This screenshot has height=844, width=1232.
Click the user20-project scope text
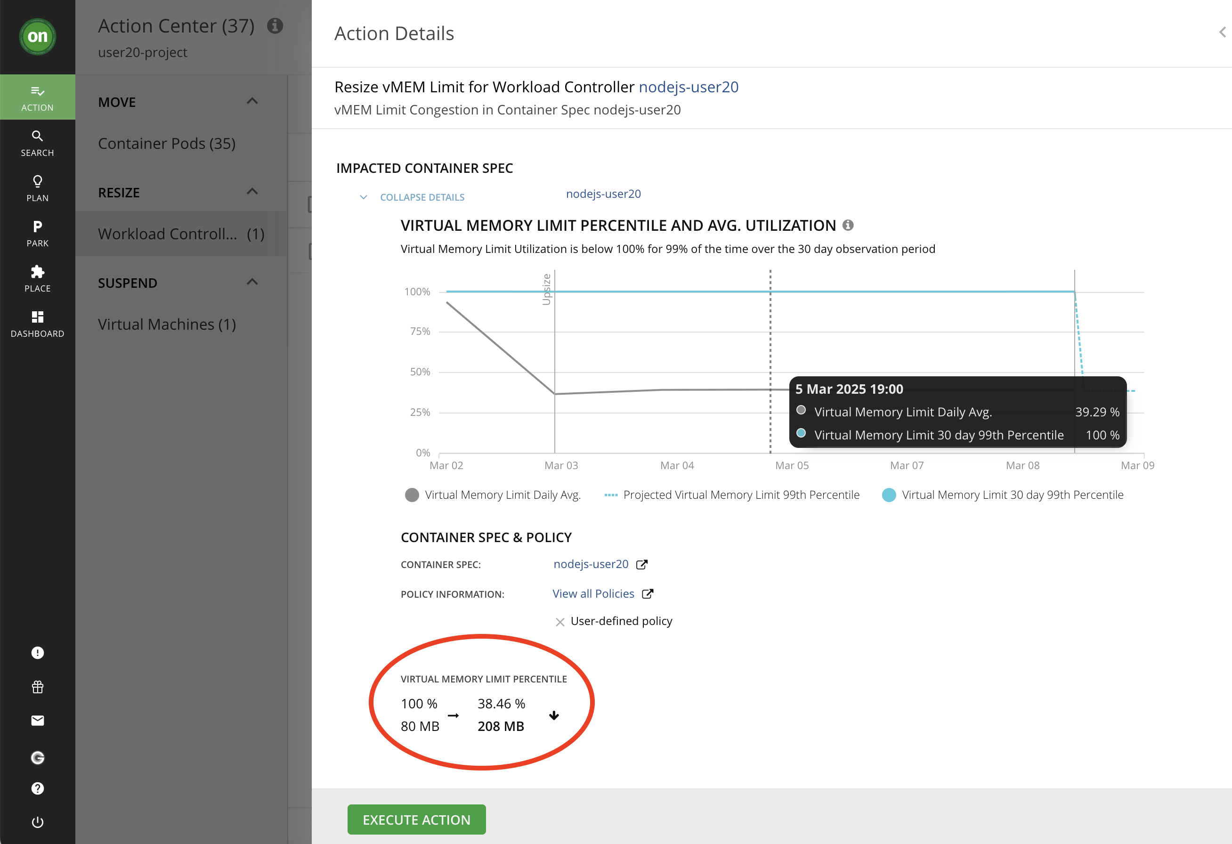tap(142, 52)
